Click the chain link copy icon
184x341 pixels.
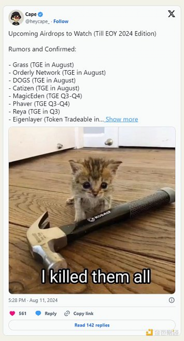(x=67, y=314)
